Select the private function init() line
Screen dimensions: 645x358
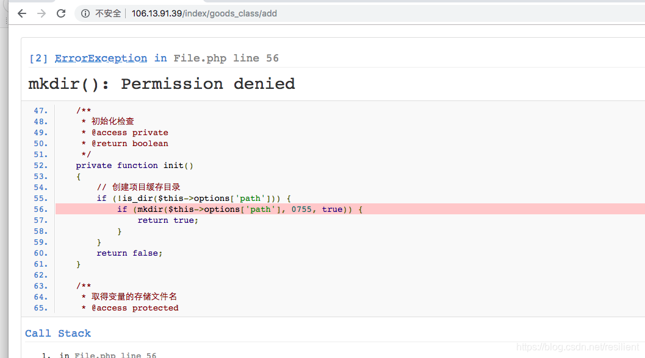(x=134, y=166)
